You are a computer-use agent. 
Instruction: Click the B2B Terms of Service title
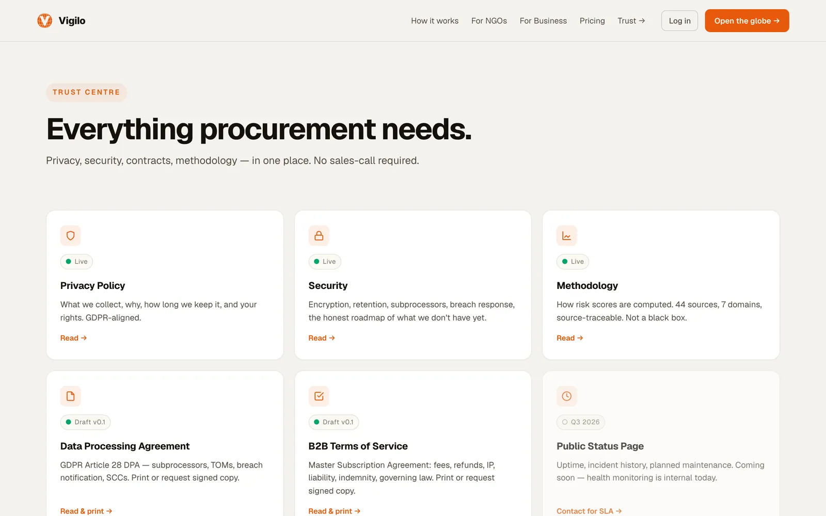tap(358, 446)
